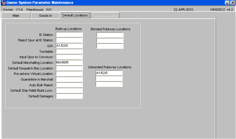
Task: Focus the Default Damages input field
Action: click(x=69, y=96)
